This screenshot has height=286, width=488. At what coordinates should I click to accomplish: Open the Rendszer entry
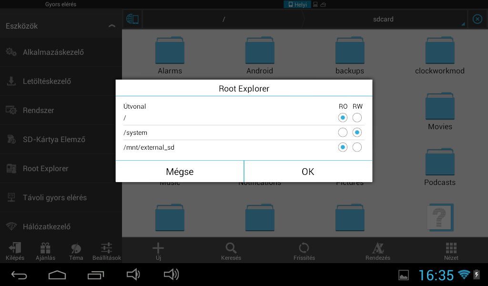click(61, 110)
